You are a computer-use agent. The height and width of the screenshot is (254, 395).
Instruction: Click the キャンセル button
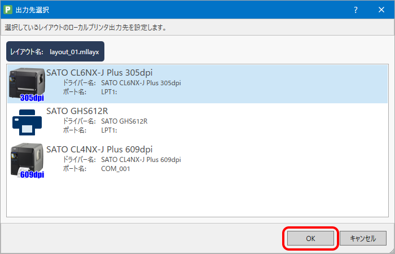coord(363,238)
